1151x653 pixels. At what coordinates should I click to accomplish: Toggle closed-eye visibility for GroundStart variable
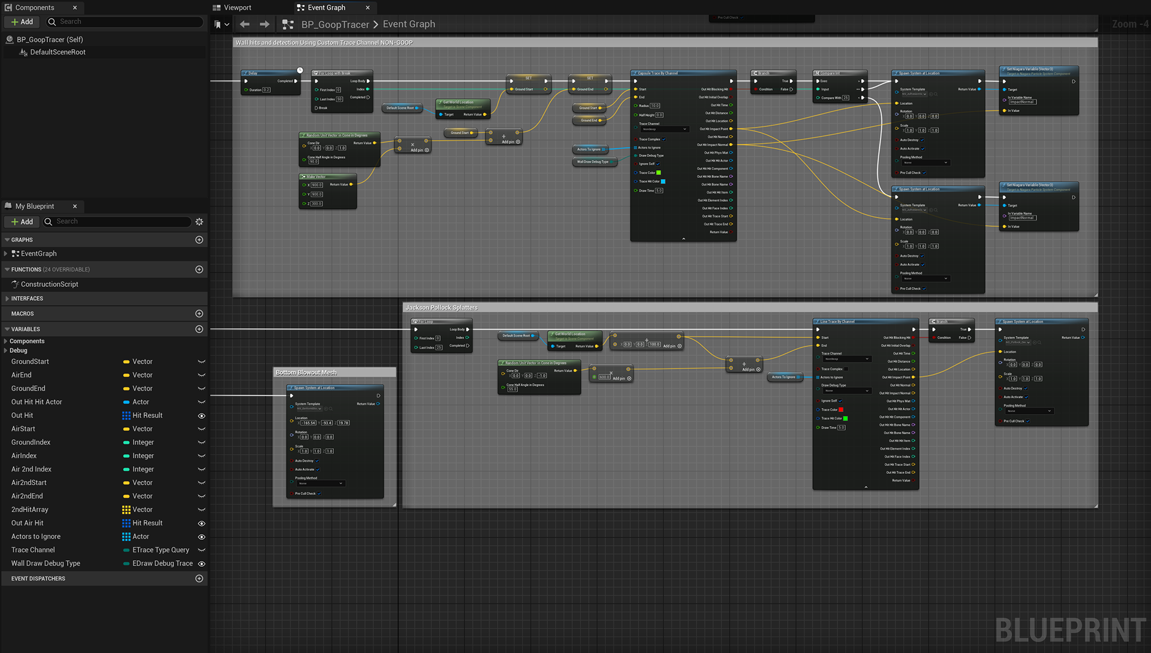tap(201, 362)
